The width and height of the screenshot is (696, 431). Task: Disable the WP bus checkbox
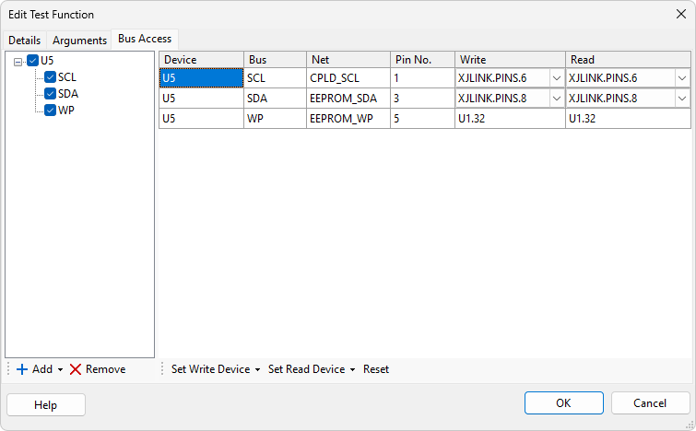(51, 111)
